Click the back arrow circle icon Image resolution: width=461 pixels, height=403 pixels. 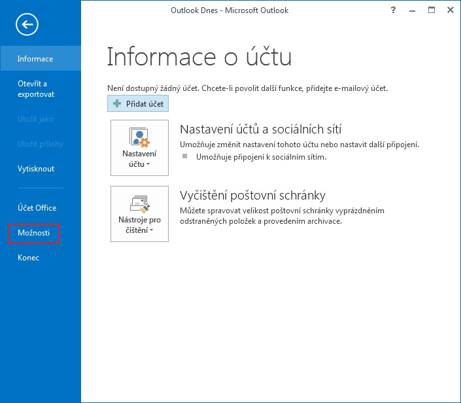coord(27,24)
